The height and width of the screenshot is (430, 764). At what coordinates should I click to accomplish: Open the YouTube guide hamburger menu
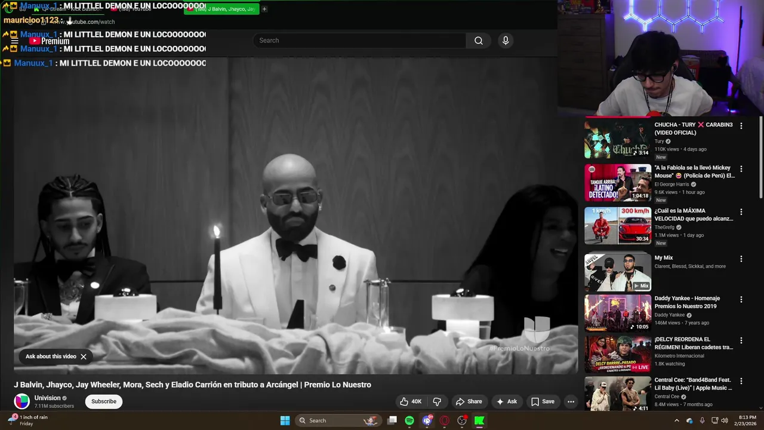14,41
